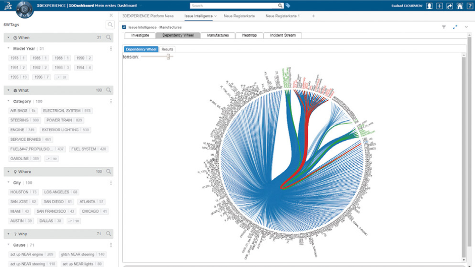Open the Issue Intelligence tab dropdown arrow
Image resolution: width=475 pixels, height=267 pixels.
216,16
